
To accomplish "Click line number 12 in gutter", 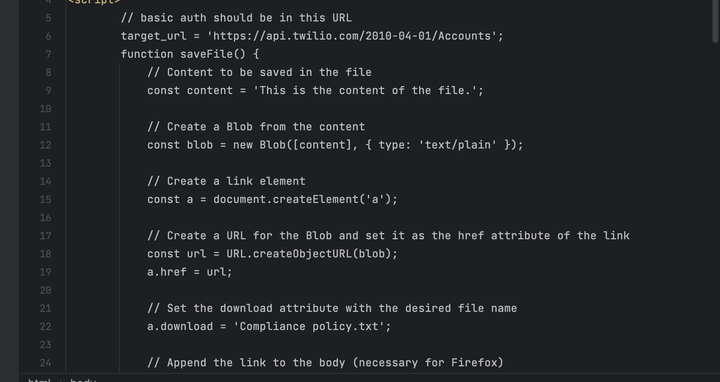I will coord(45,145).
